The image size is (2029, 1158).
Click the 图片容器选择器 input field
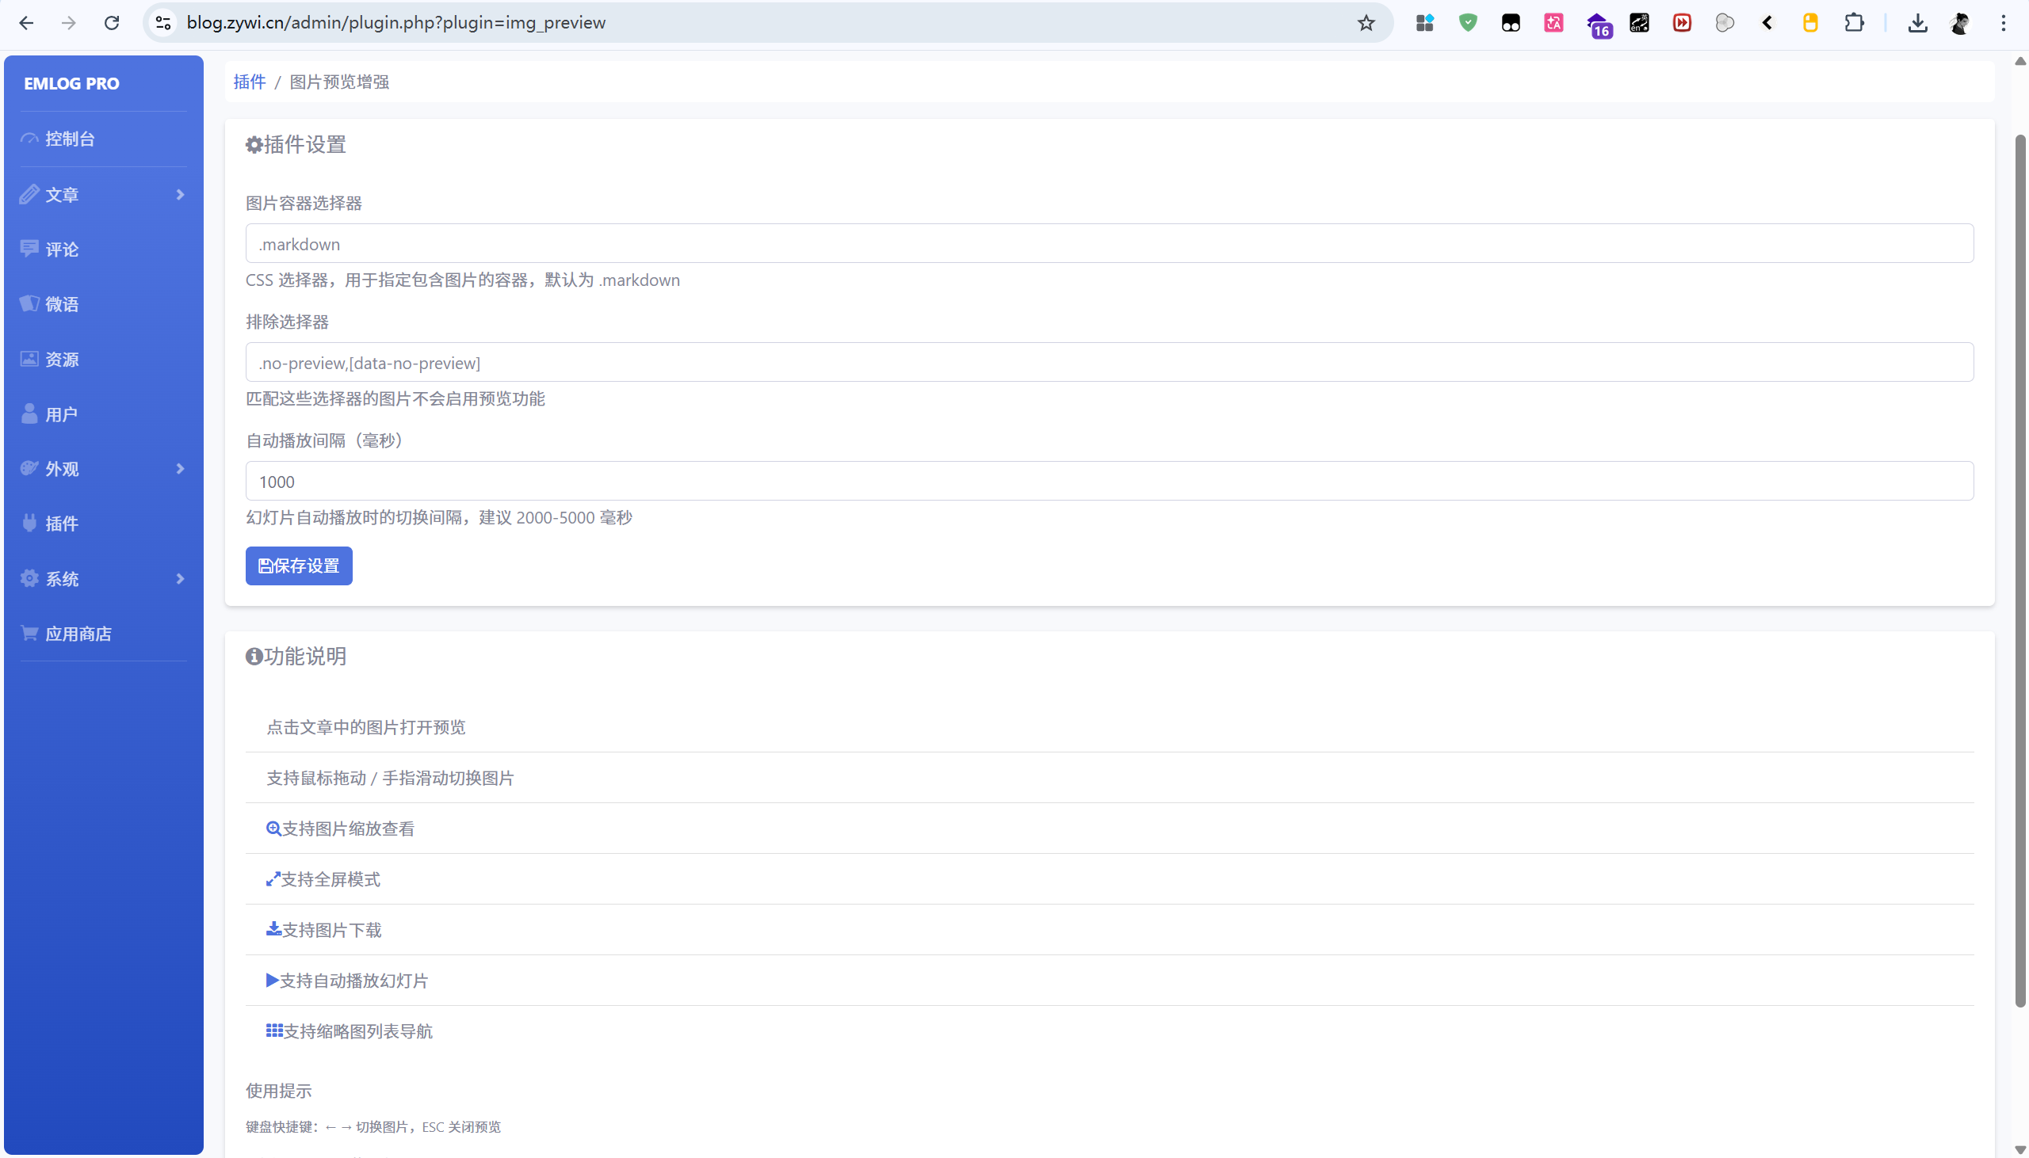[1109, 243]
